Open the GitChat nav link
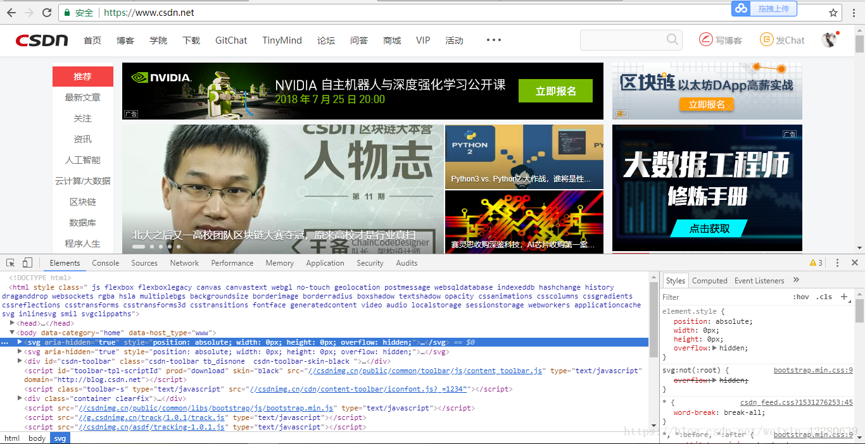 231,40
